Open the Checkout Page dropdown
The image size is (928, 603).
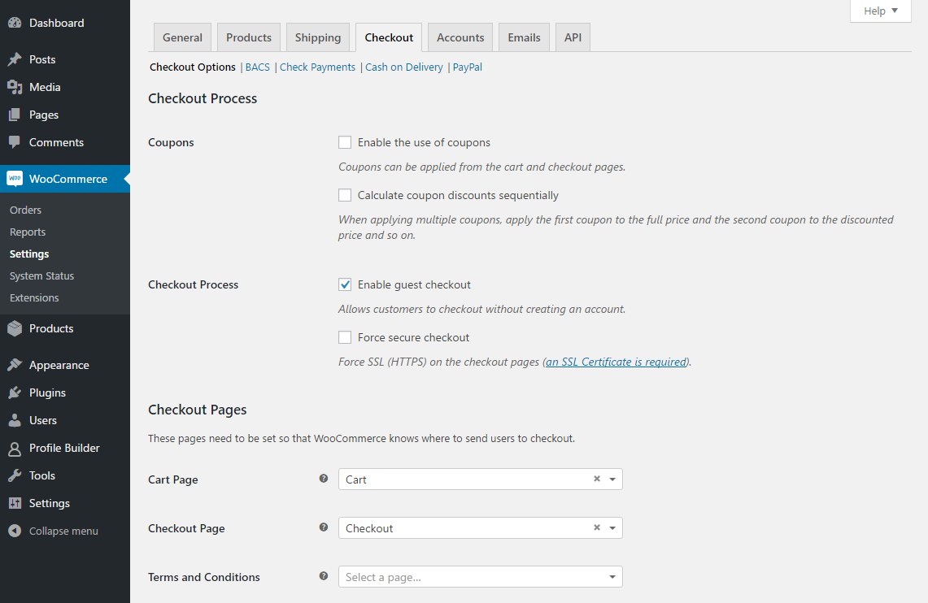coord(481,528)
